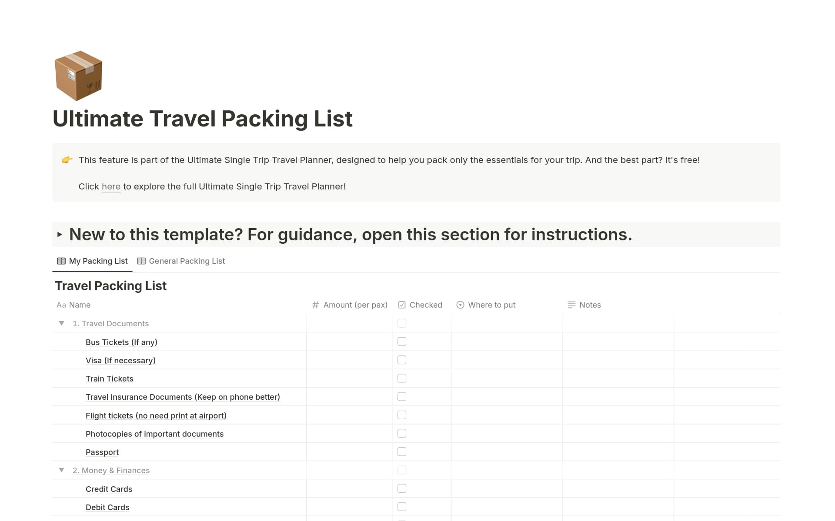Expand the instructions section for guidance

(x=60, y=235)
